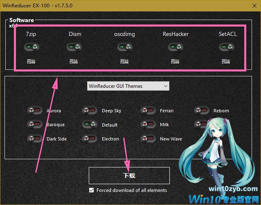Image resolution: width=261 pixels, height=205 pixels.
Task: Expand the WinReducer GUI Themes dropdown
Action: point(128,86)
